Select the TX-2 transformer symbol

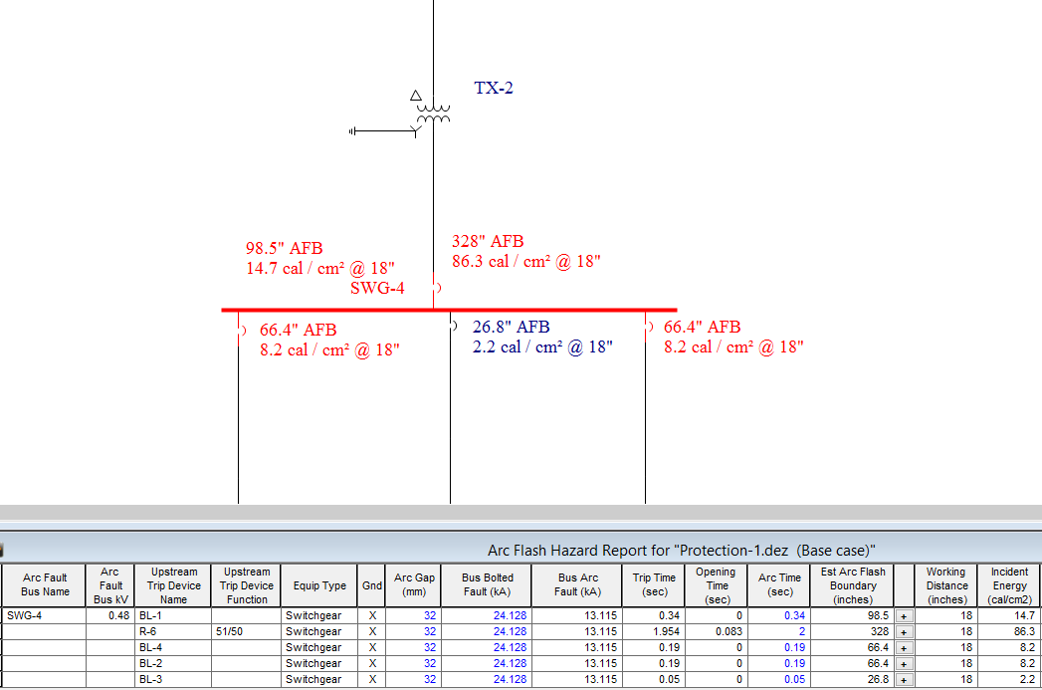click(x=432, y=114)
